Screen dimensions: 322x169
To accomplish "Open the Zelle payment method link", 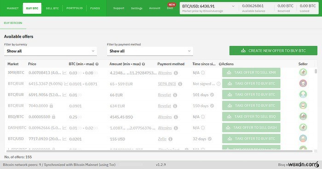I will (x=162, y=139).
